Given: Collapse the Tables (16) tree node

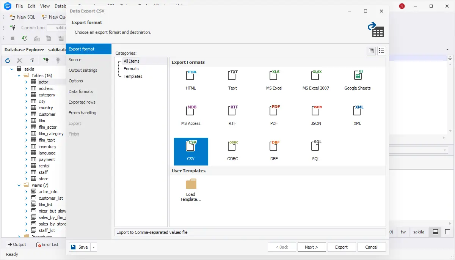Looking at the screenshot, I should pos(19,76).
